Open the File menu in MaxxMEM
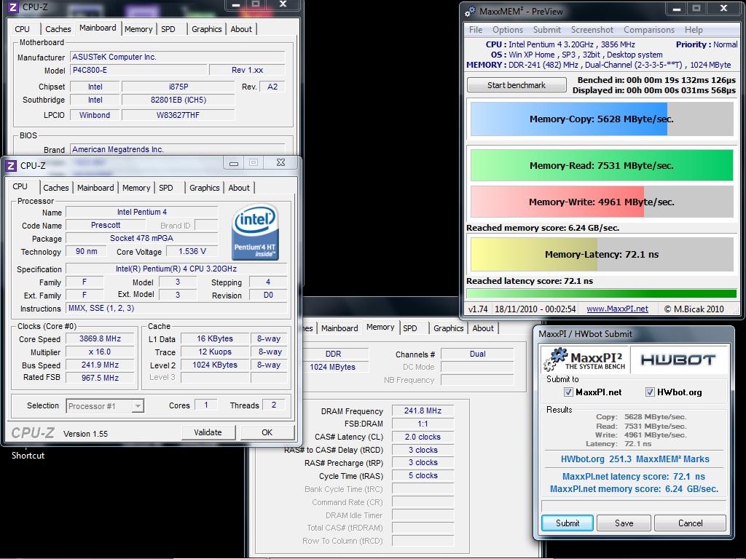Image resolution: width=746 pixels, height=559 pixels. (475, 29)
